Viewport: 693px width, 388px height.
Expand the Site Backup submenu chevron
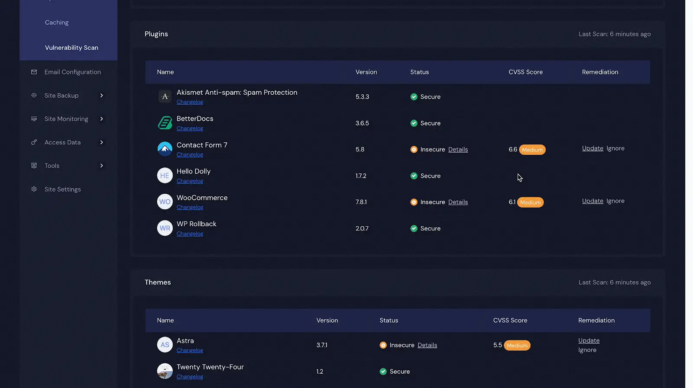pos(101,96)
